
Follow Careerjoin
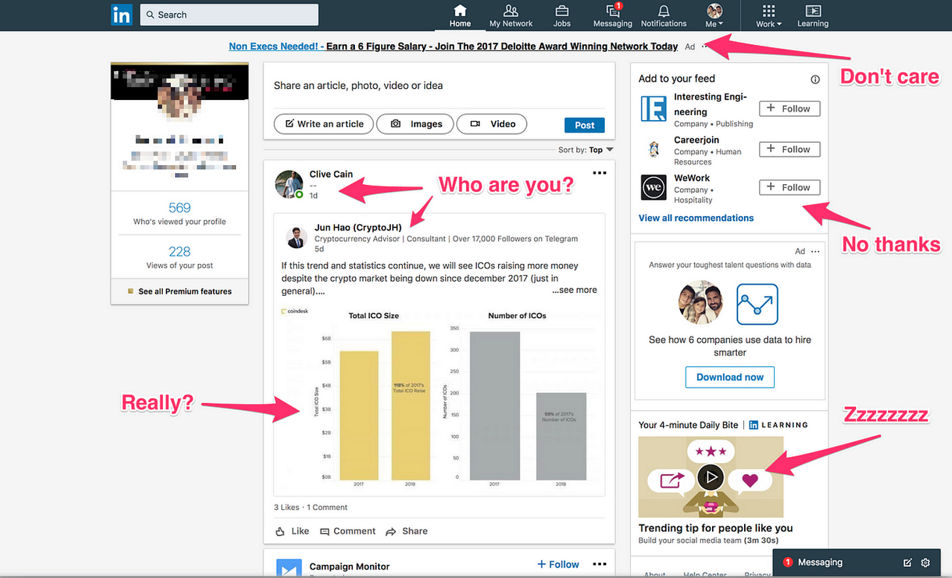pos(789,150)
